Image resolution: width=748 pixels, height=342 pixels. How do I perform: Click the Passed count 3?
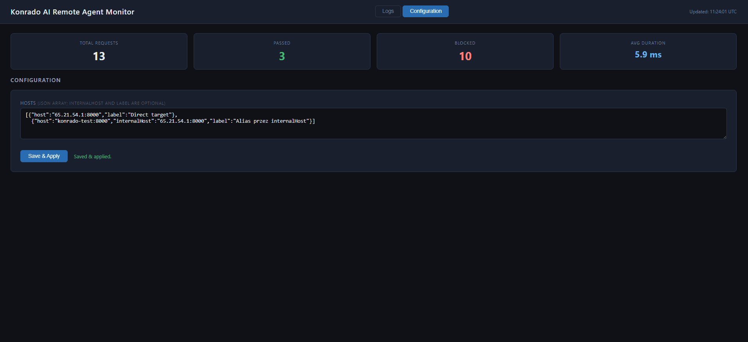pyautogui.click(x=282, y=56)
